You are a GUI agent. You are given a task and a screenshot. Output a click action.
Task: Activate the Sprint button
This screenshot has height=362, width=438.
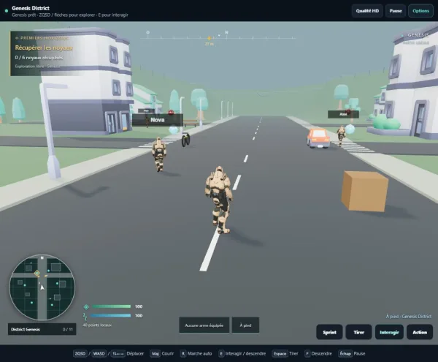pyautogui.click(x=329, y=332)
